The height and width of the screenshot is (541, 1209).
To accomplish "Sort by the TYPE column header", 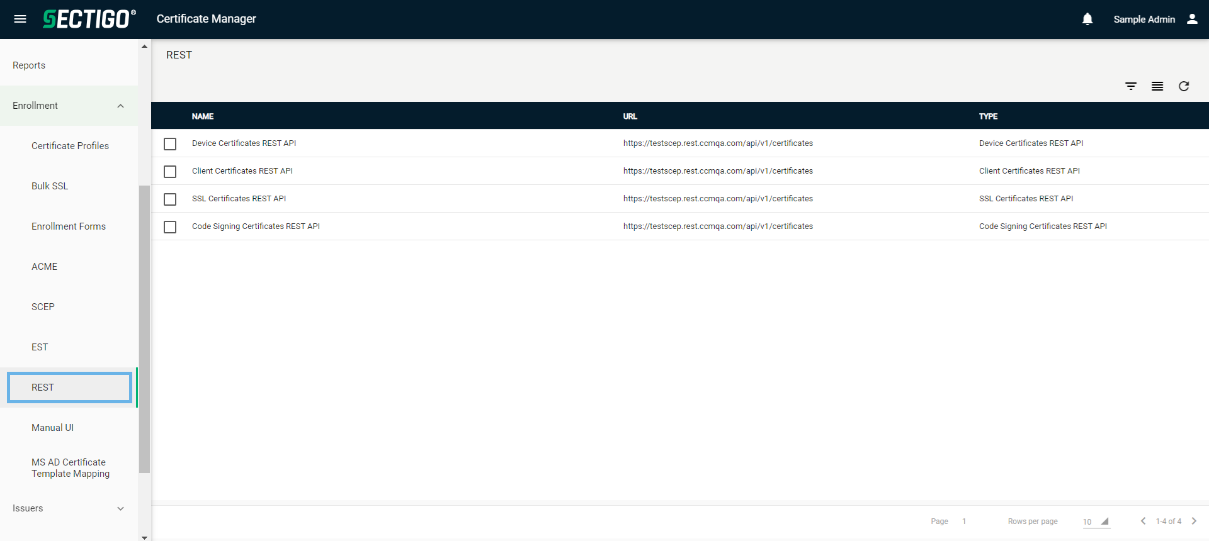I will [x=988, y=116].
